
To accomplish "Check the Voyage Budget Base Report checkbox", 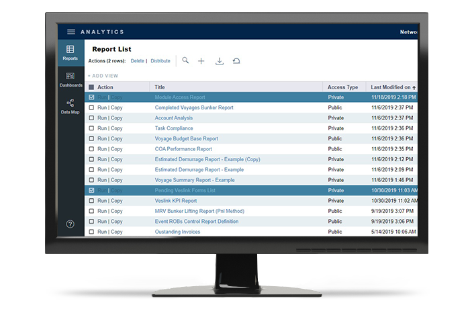I will click(x=91, y=138).
